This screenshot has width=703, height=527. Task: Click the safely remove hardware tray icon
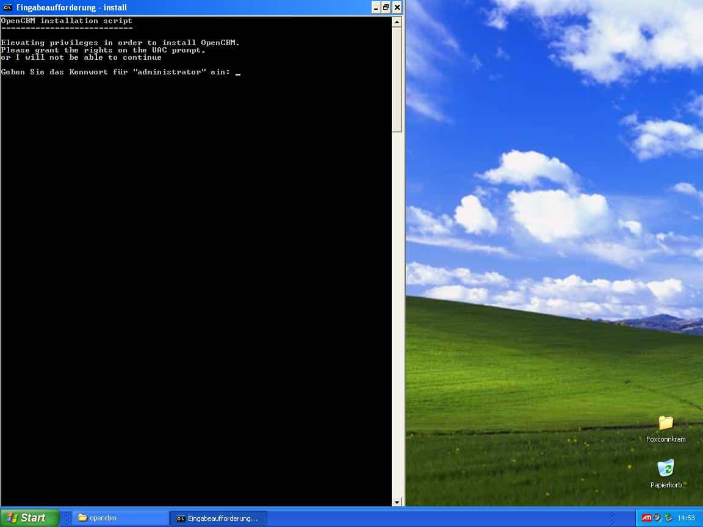click(x=668, y=518)
